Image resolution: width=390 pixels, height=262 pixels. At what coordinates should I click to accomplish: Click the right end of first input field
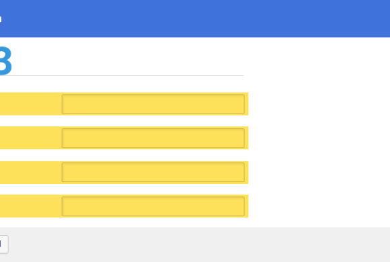point(240,104)
